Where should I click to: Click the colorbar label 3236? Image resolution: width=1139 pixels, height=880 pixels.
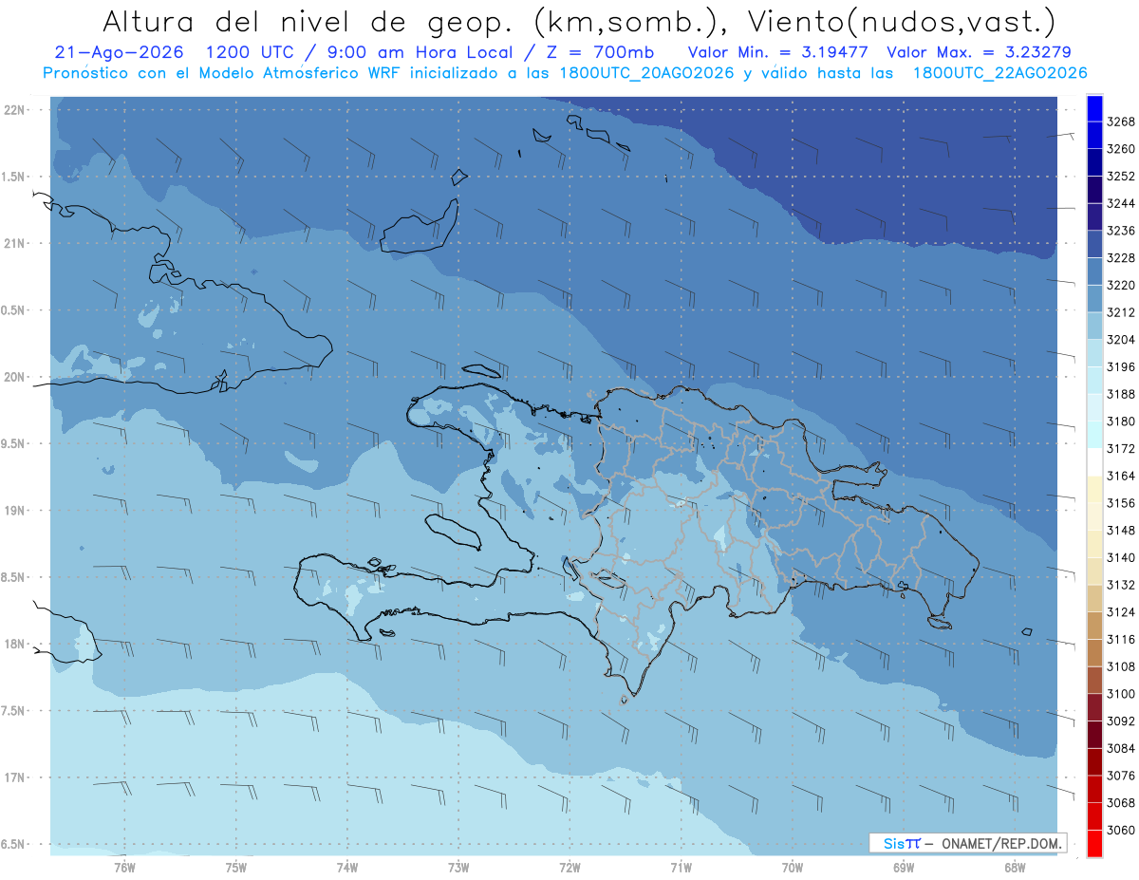[1120, 231]
